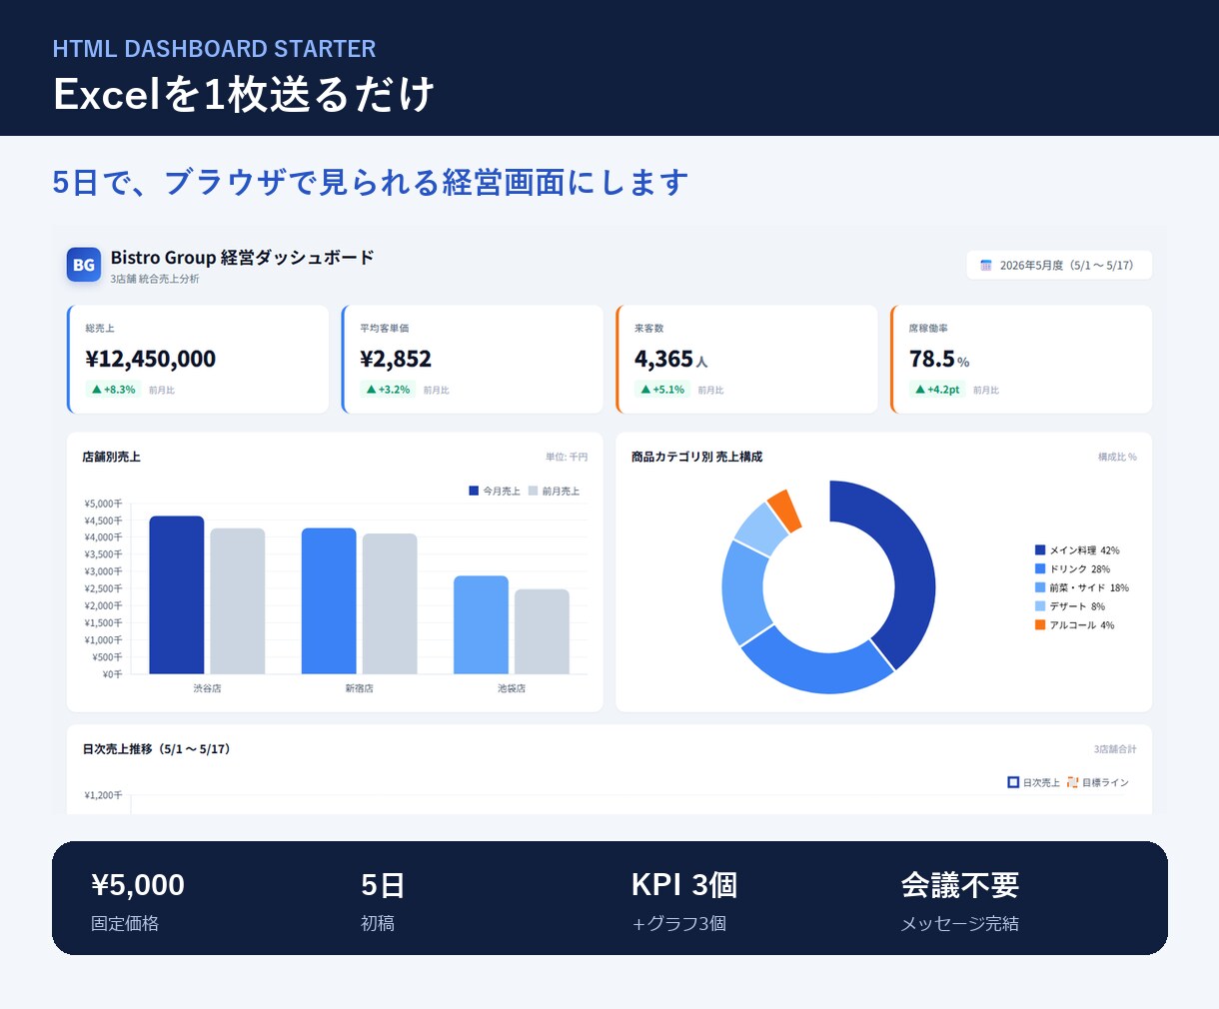Image resolution: width=1219 pixels, height=1009 pixels.
Task: Click the ¥2,852 average spend value
Action: tap(396, 359)
